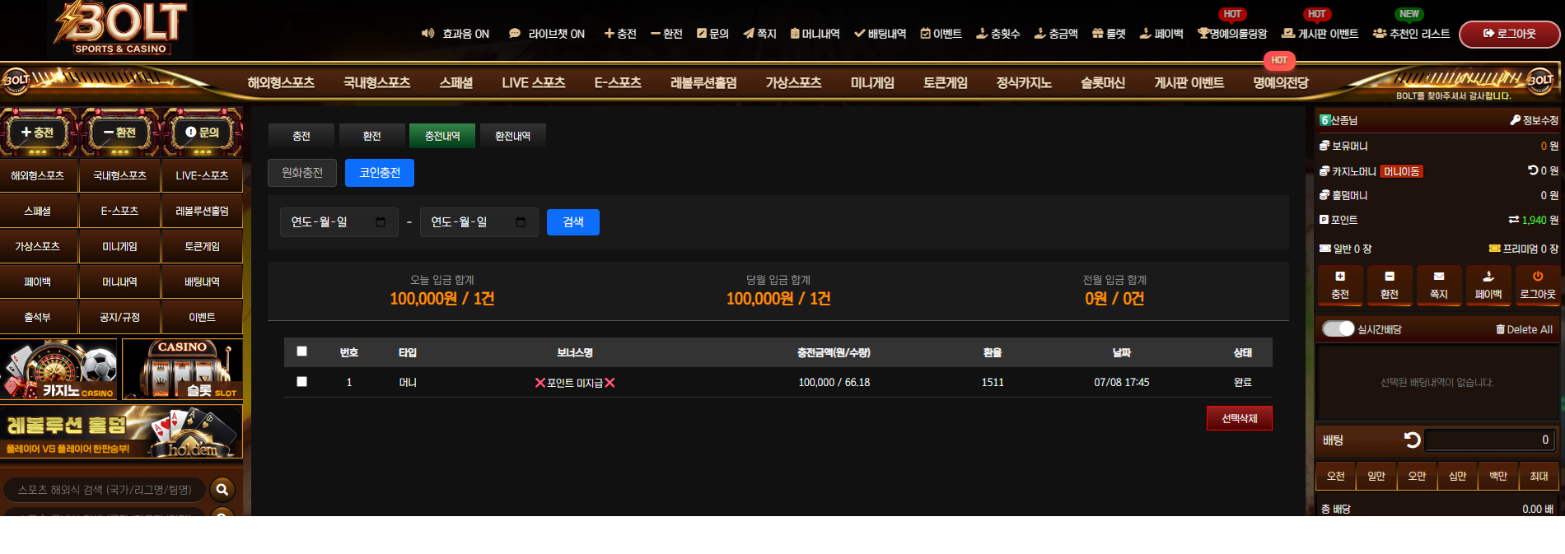The image size is (1565, 554).
Task: Click the blue 검색 button
Action: 573,222
